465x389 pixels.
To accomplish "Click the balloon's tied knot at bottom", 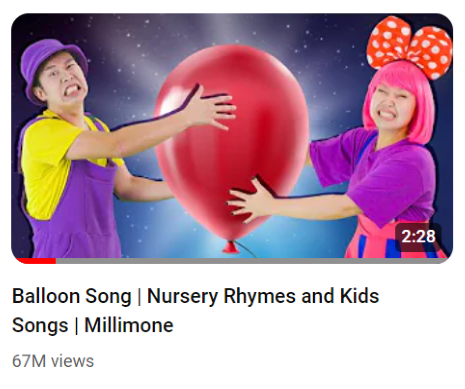I will 231,247.
